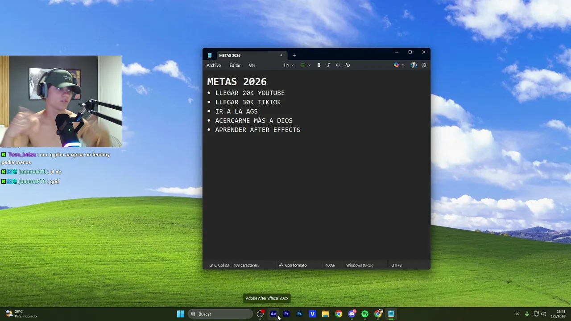
Task: Insert a link using the link icon
Action: click(338, 65)
